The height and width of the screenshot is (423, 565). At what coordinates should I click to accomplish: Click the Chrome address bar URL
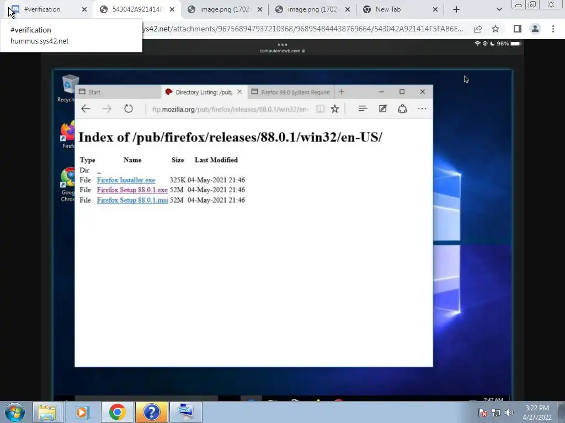pos(303,29)
